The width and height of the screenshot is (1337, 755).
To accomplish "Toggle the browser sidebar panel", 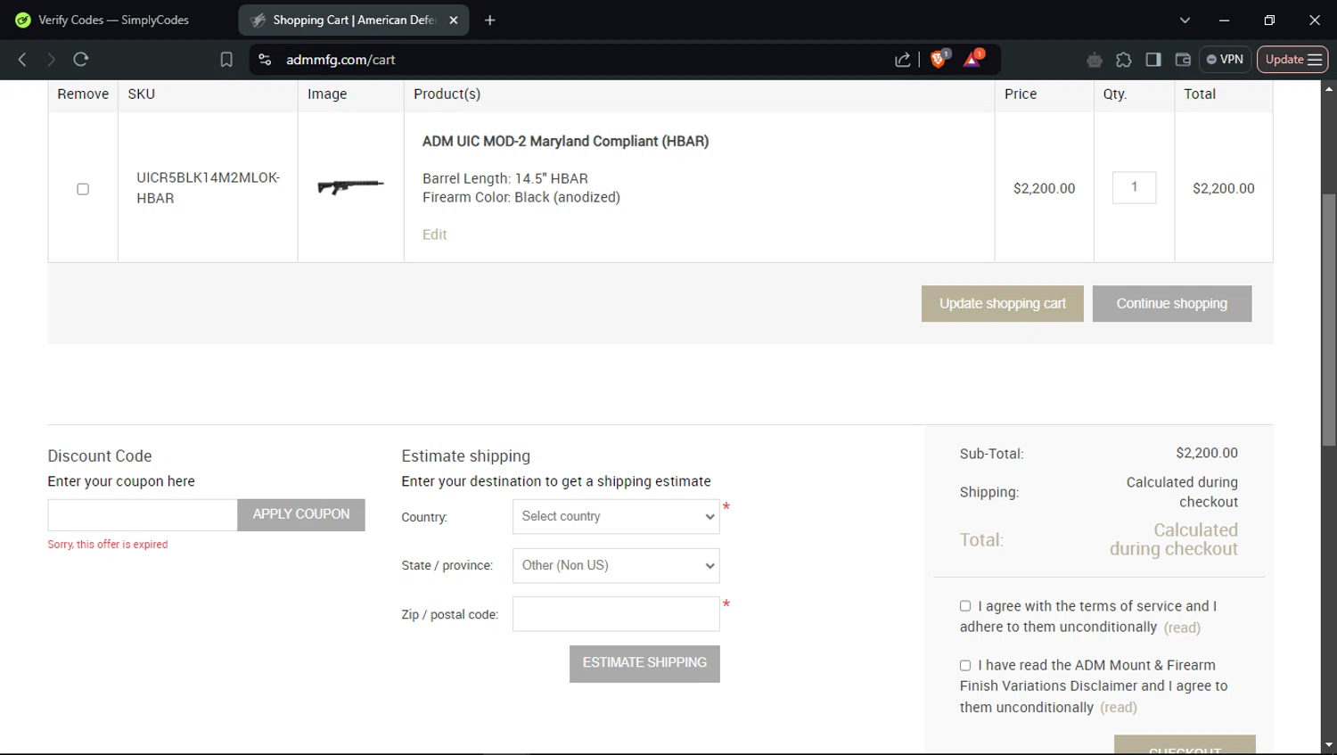I will pos(1153,60).
